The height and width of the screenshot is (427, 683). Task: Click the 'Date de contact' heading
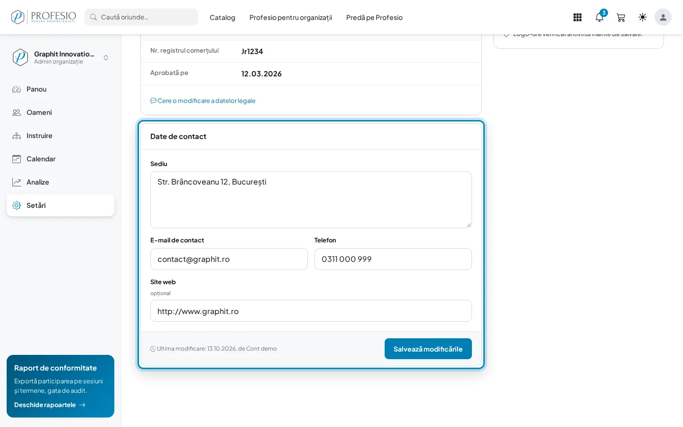178,137
